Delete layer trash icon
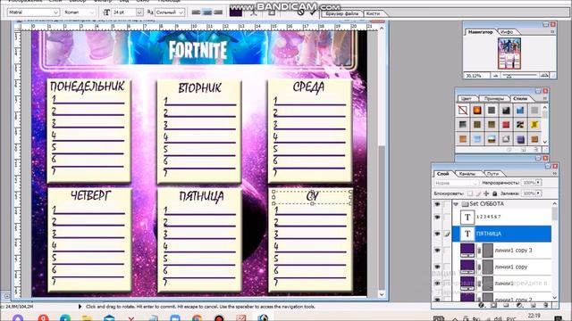Image resolution: width=572 pixels, height=321 pixels. (x=546, y=305)
